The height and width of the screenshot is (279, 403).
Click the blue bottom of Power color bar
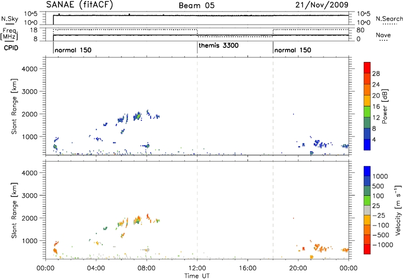pyautogui.click(x=367, y=145)
